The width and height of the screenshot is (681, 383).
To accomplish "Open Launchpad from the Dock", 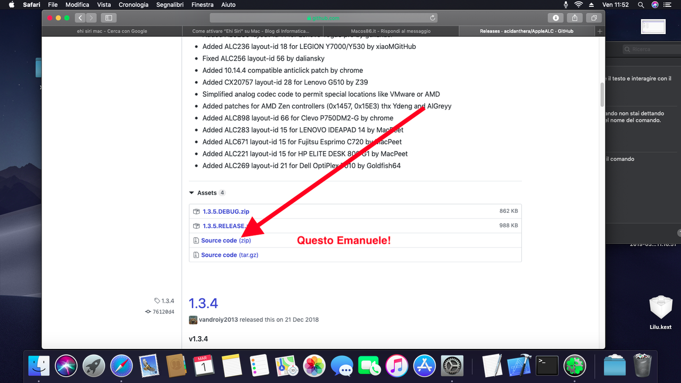I will click(x=94, y=366).
